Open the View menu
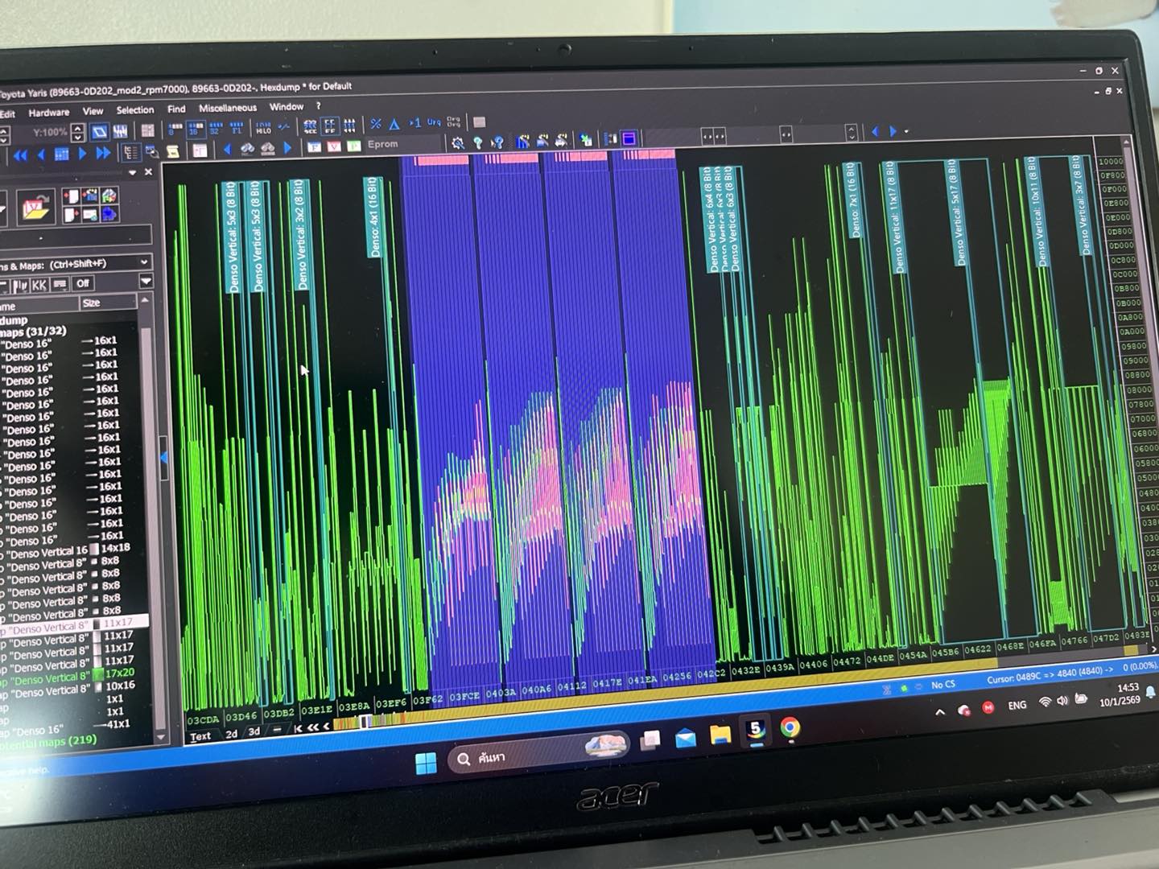This screenshot has height=869, width=1159. tap(93, 111)
